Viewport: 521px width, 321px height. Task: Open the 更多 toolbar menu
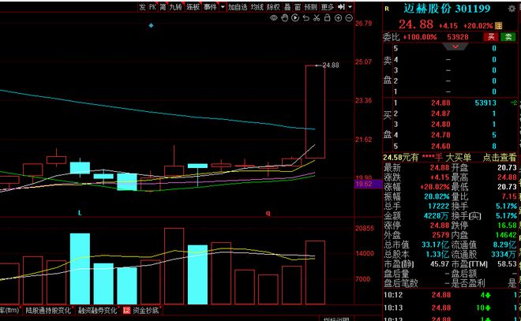pos(328,7)
